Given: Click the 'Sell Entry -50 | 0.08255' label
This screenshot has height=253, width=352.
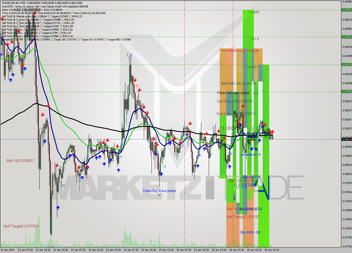Looking at the screenshot, I should (x=235, y=101).
